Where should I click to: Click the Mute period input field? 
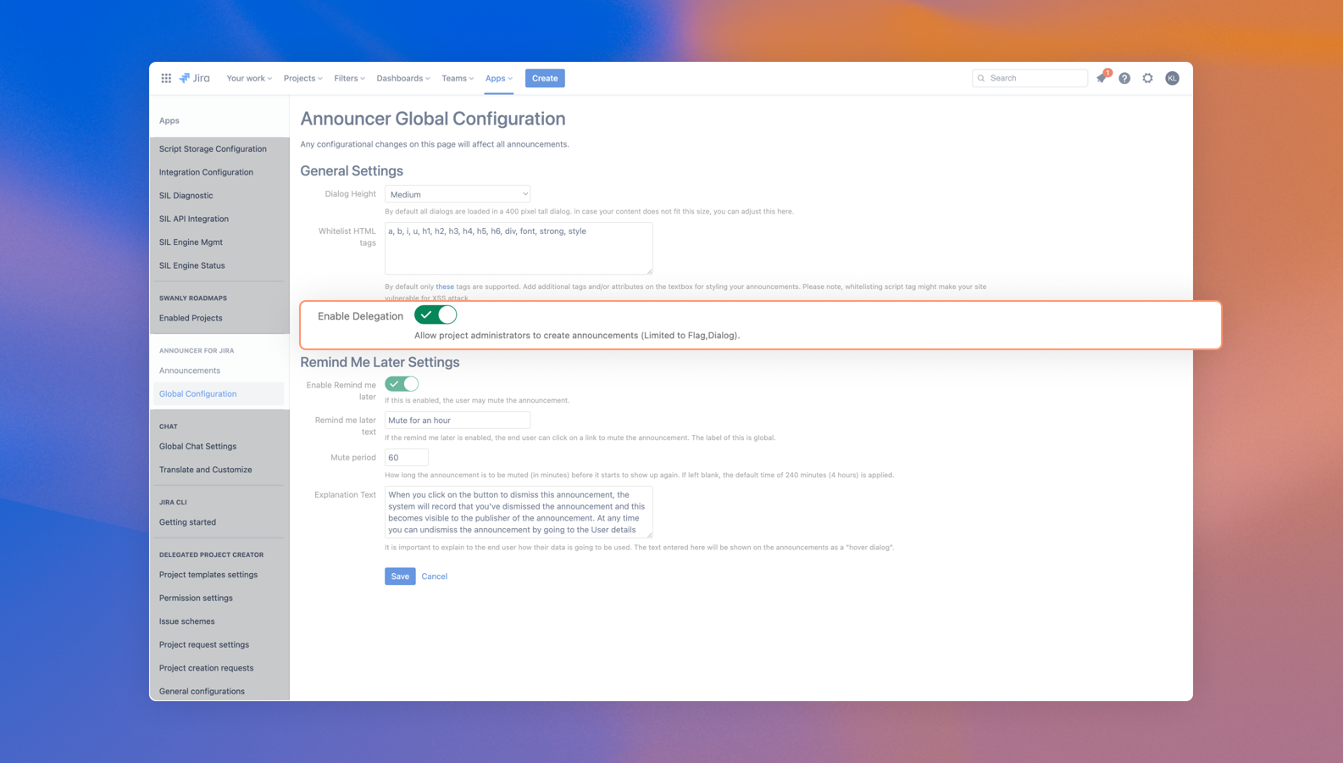point(407,458)
